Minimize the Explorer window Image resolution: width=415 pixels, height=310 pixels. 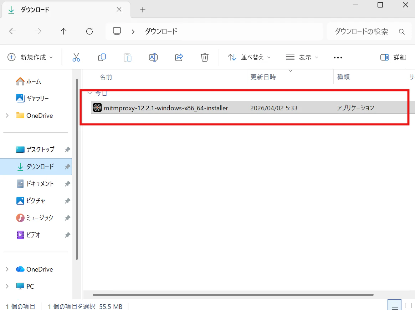tap(356, 5)
